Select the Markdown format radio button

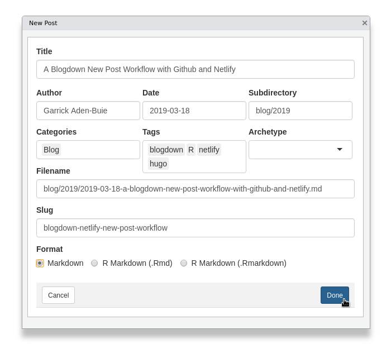(x=40, y=263)
